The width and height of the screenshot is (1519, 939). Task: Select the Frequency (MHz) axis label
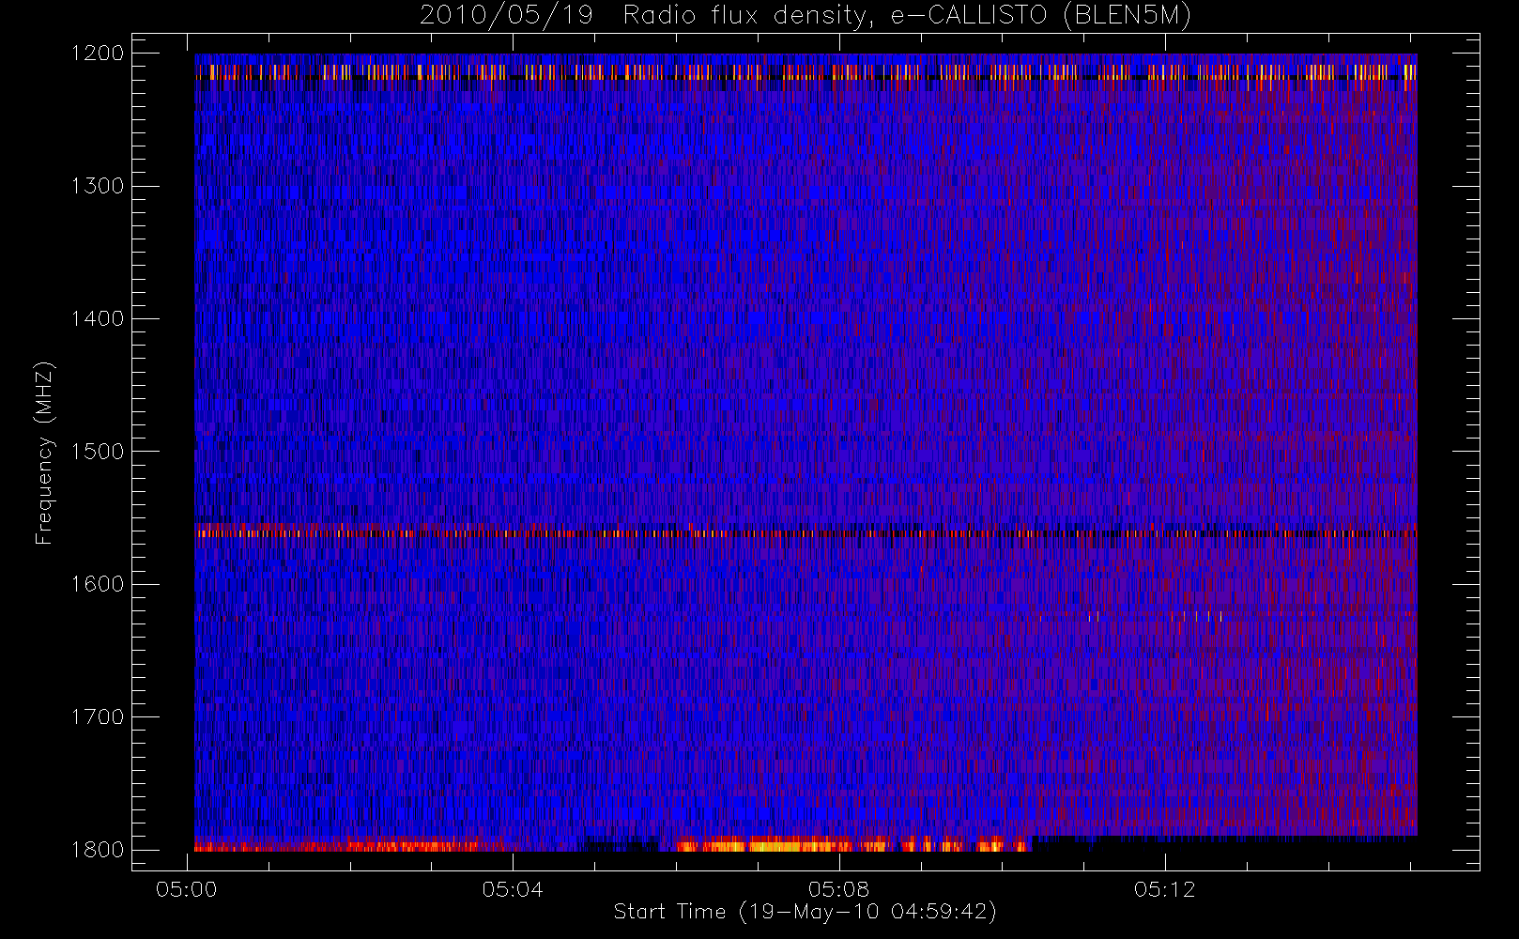(x=44, y=453)
